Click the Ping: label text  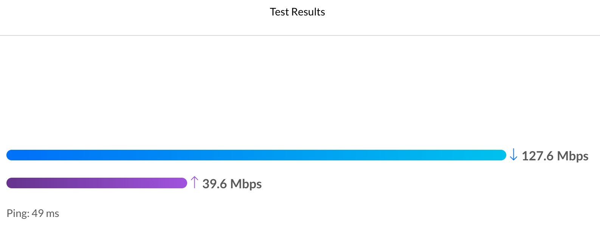point(18,213)
